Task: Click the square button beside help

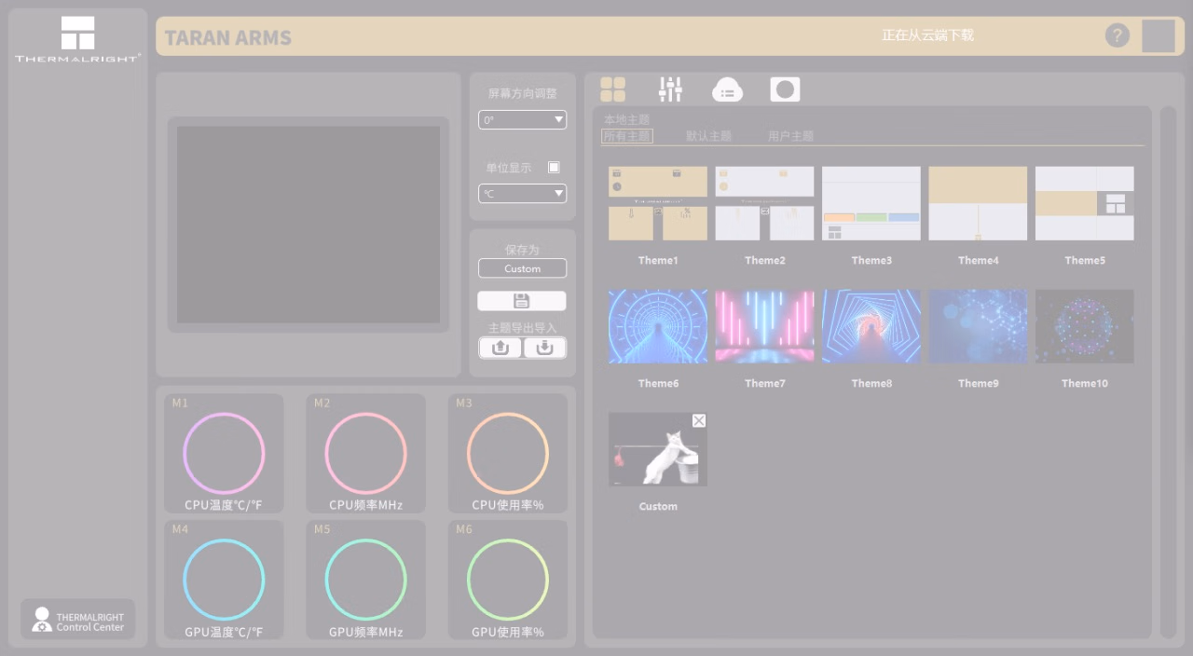Action: point(1159,35)
